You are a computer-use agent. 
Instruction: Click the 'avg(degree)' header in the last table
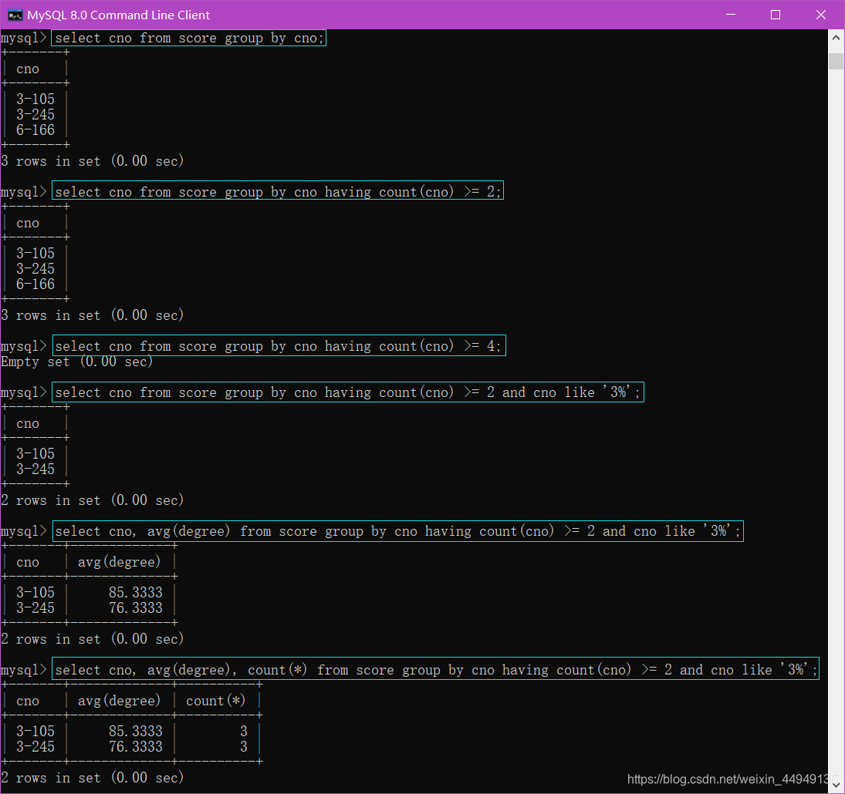pyautogui.click(x=120, y=701)
